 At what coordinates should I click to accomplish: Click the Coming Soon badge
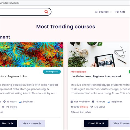click(x=52, y=72)
